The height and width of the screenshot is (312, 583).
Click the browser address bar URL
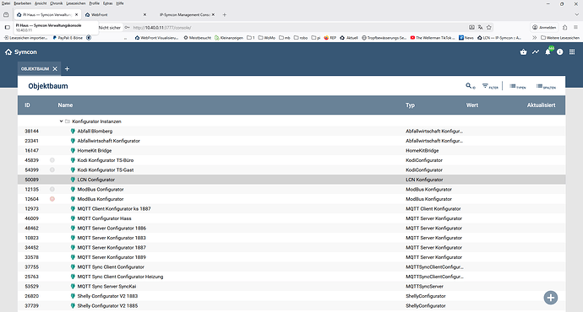point(162,28)
